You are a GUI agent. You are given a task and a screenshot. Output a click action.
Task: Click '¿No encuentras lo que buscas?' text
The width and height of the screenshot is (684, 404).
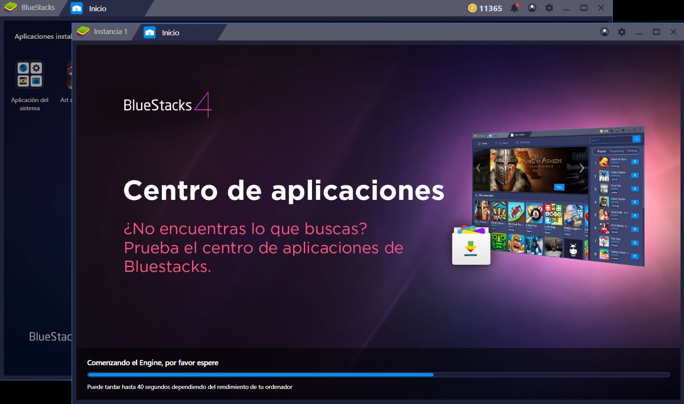tap(246, 229)
